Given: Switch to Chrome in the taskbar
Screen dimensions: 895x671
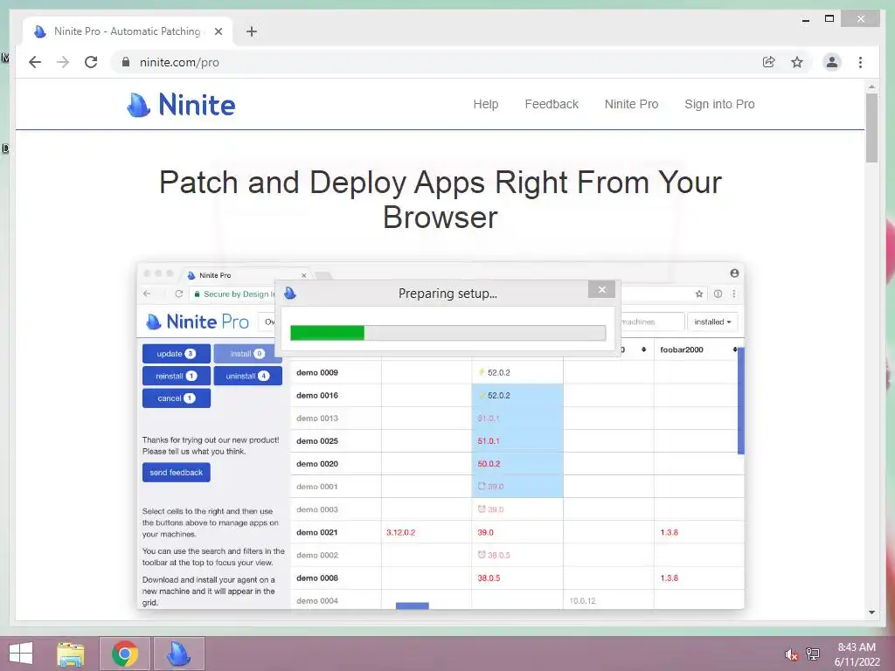Looking at the screenshot, I should [125, 654].
